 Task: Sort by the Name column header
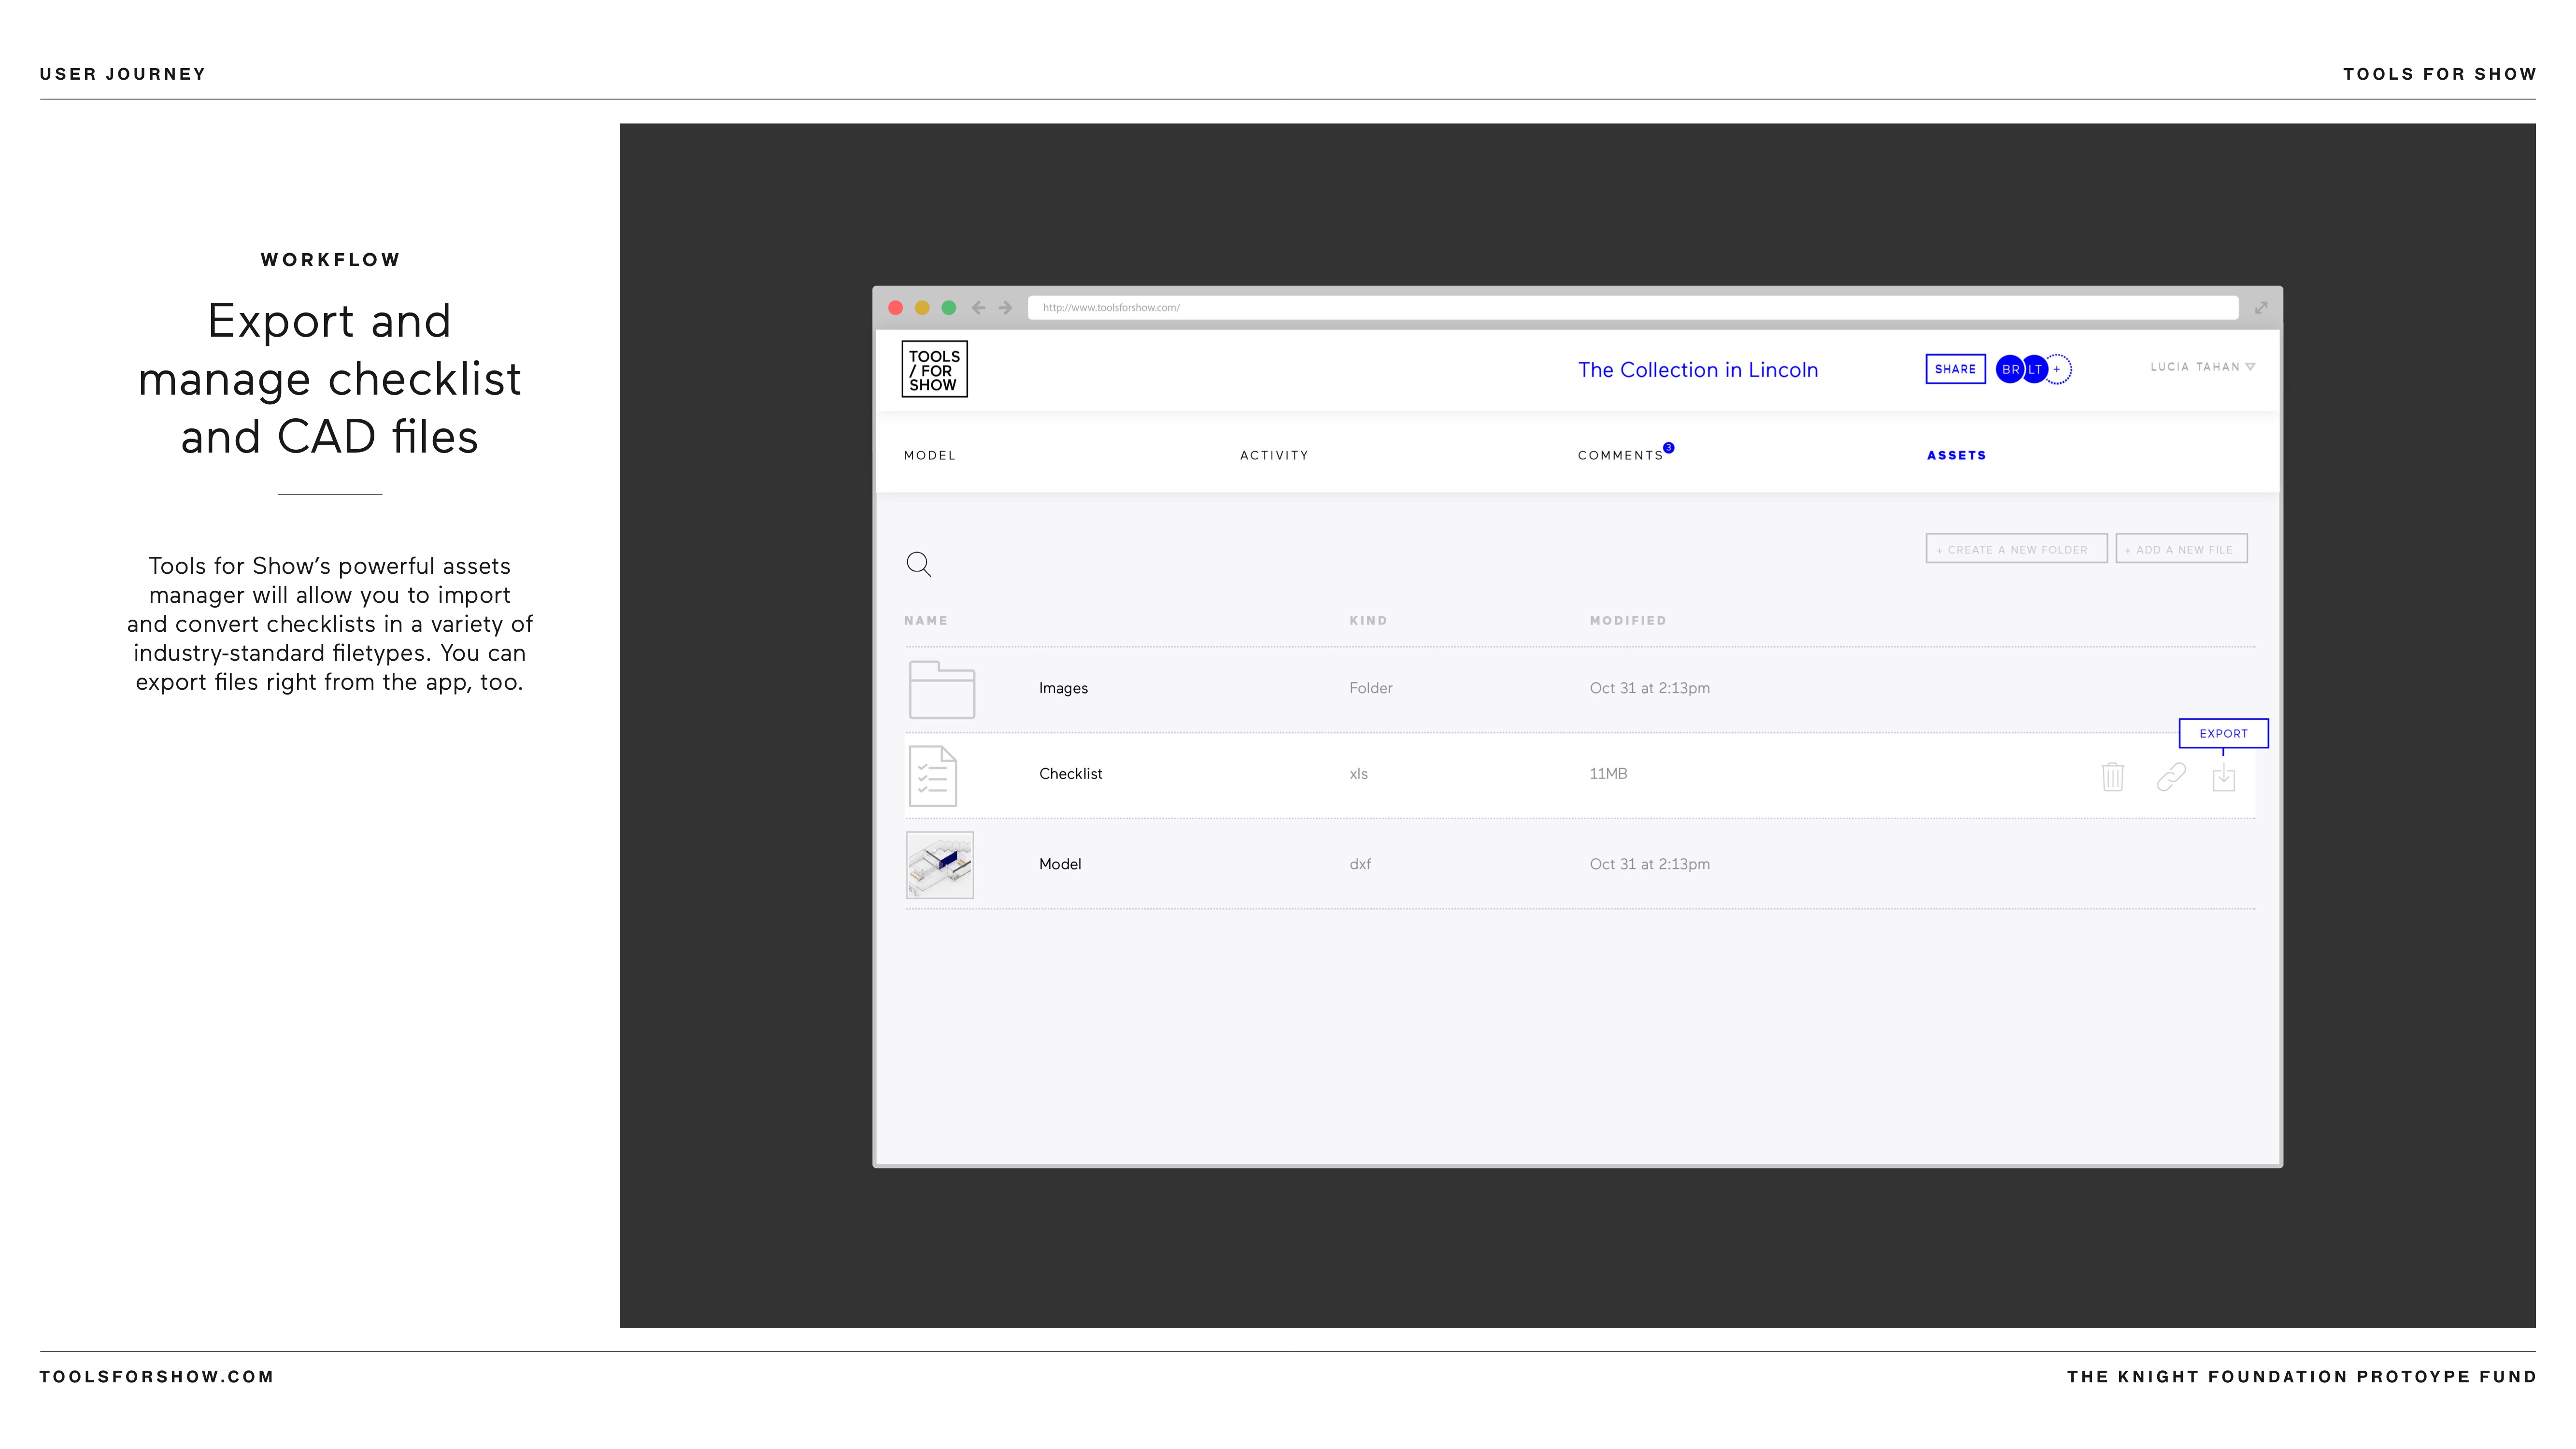926,621
